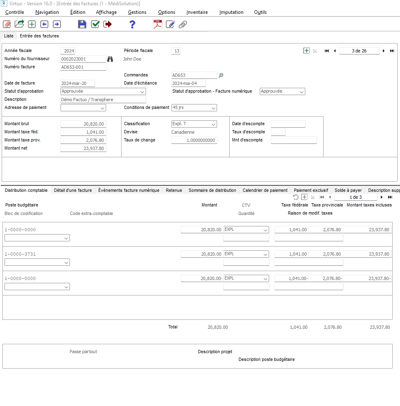The height and width of the screenshot is (406, 400).
Task: Click the paperclip attachment icon
Action: point(183,24)
